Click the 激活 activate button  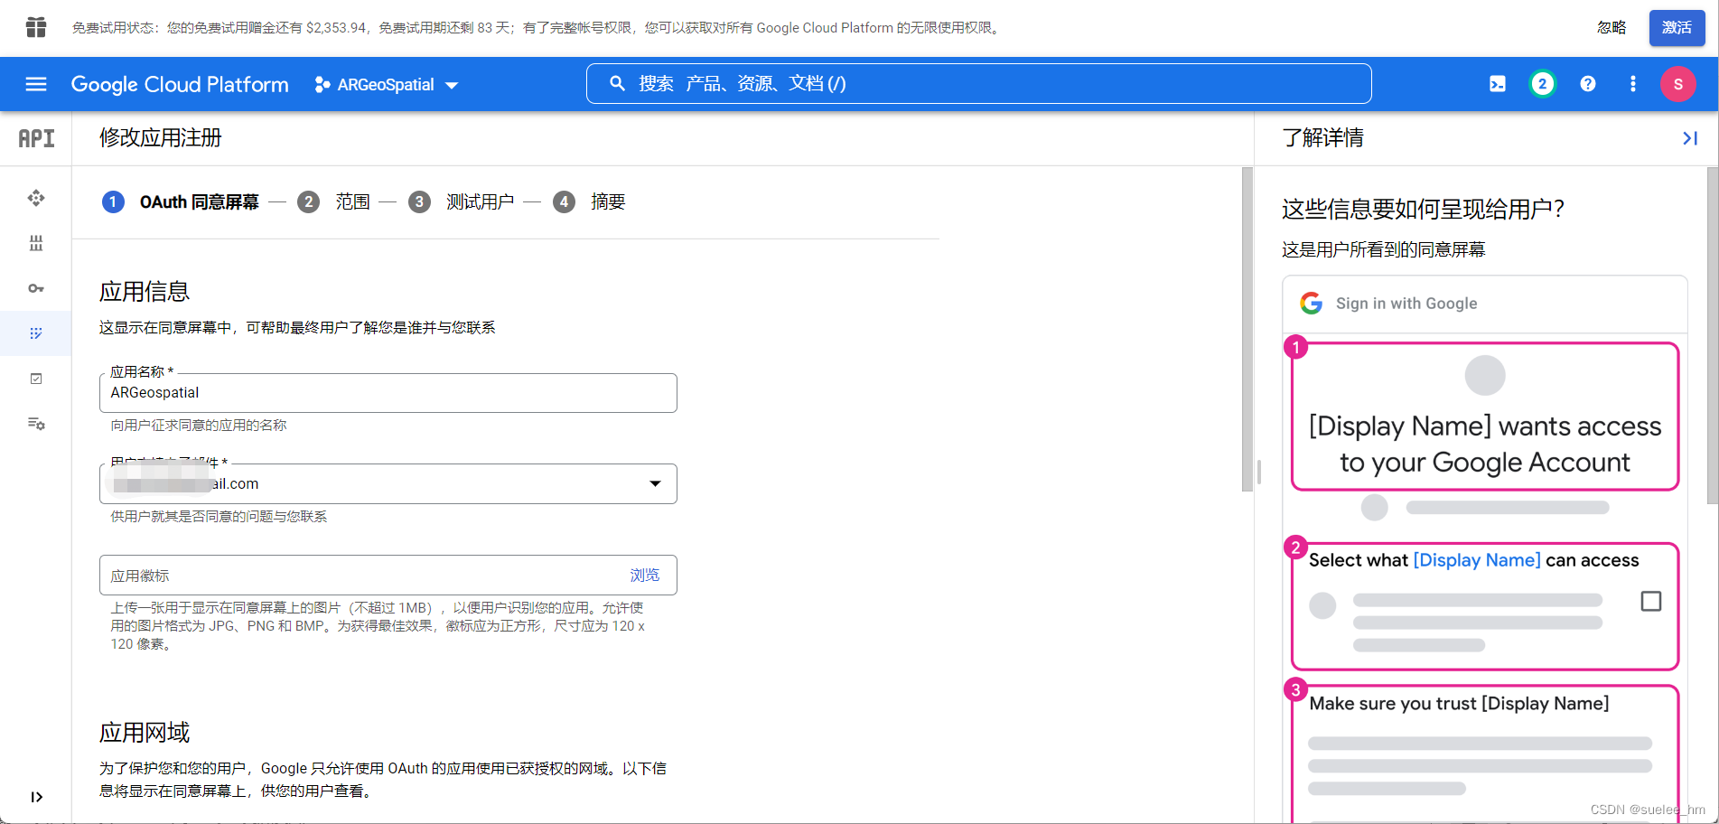[x=1677, y=28]
